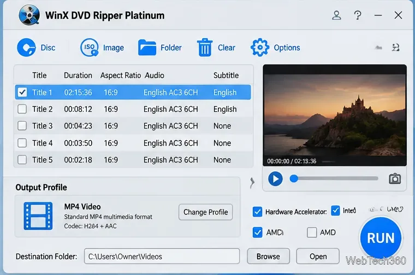Click the Change Profile button
Screen dimensions: 415x275
tap(206, 212)
